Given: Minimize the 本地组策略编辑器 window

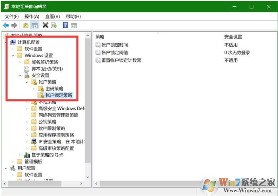Looking at the screenshot, I should (234, 7).
